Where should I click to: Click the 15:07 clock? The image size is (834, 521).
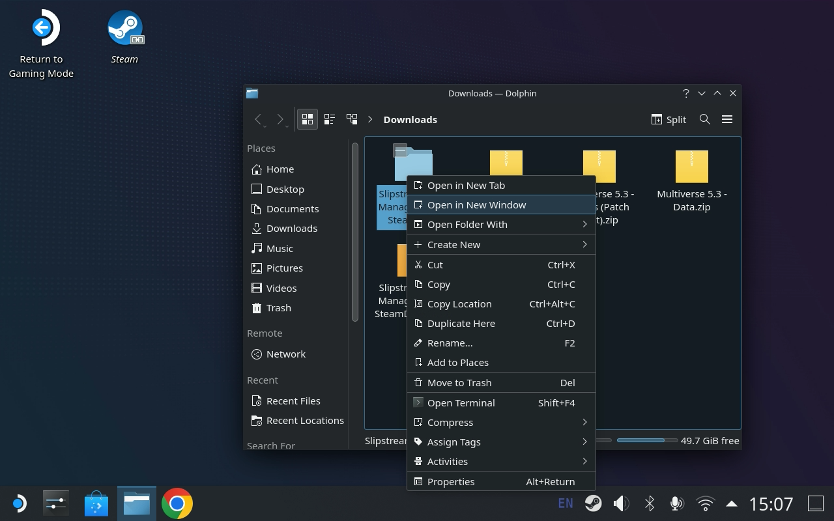[771, 503]
